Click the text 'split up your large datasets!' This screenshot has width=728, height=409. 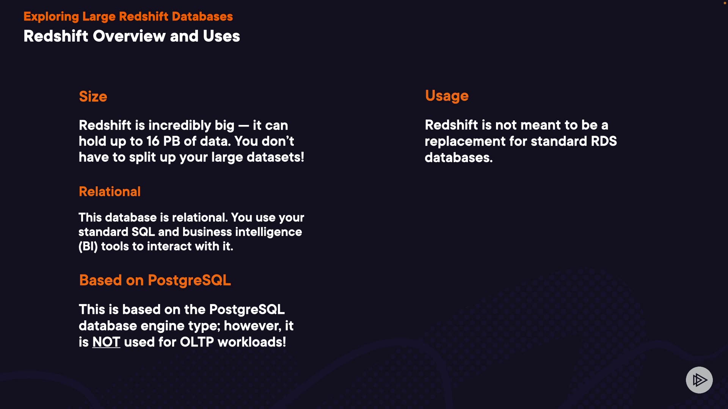[217, 157]
